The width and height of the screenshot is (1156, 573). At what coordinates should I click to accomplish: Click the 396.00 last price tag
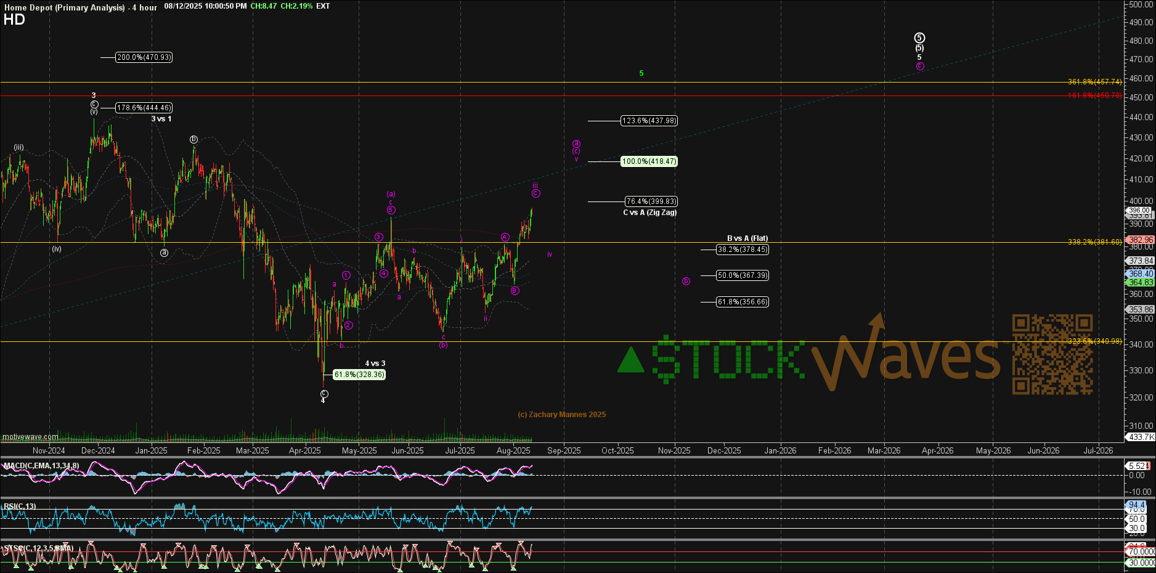pyautogui.click(x=1139, y=210)
